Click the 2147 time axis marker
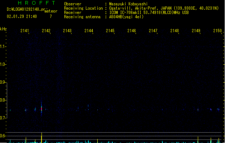The width and height of the screenshot is (225, 143). 153,31
